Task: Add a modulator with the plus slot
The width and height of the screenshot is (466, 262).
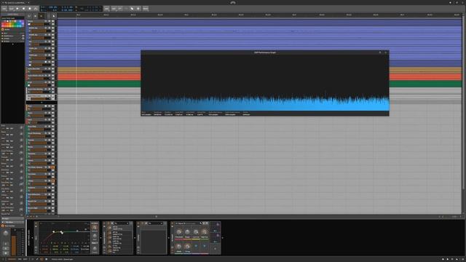Action: (x=216, y=249)
